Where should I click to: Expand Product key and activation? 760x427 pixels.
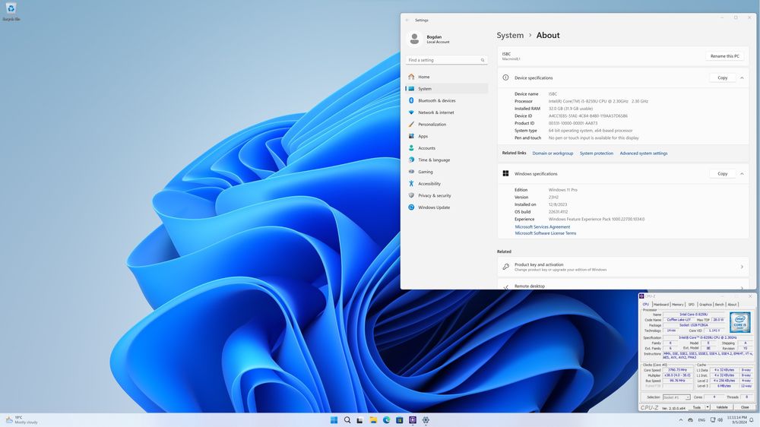pos(623,267)
